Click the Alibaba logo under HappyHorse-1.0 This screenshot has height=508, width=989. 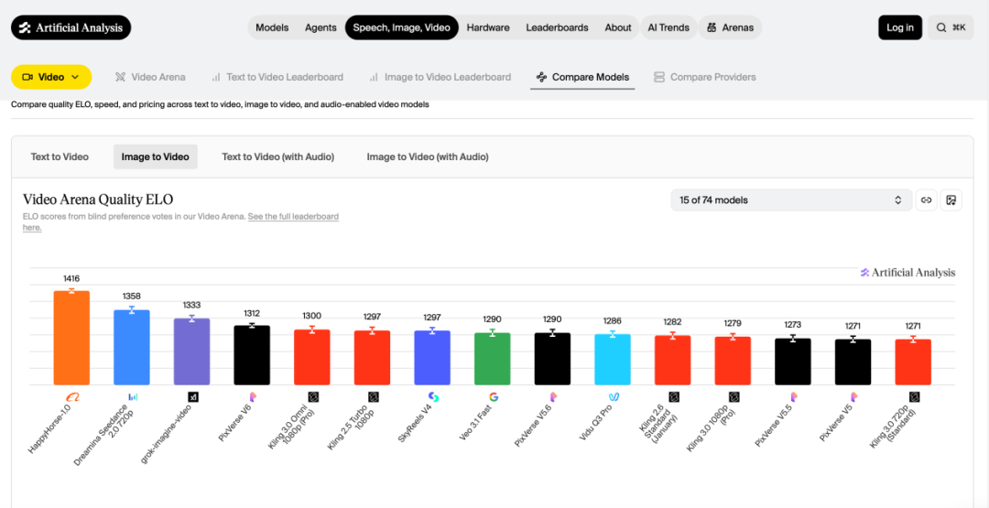pyautogui.click(x=72, y=397)
